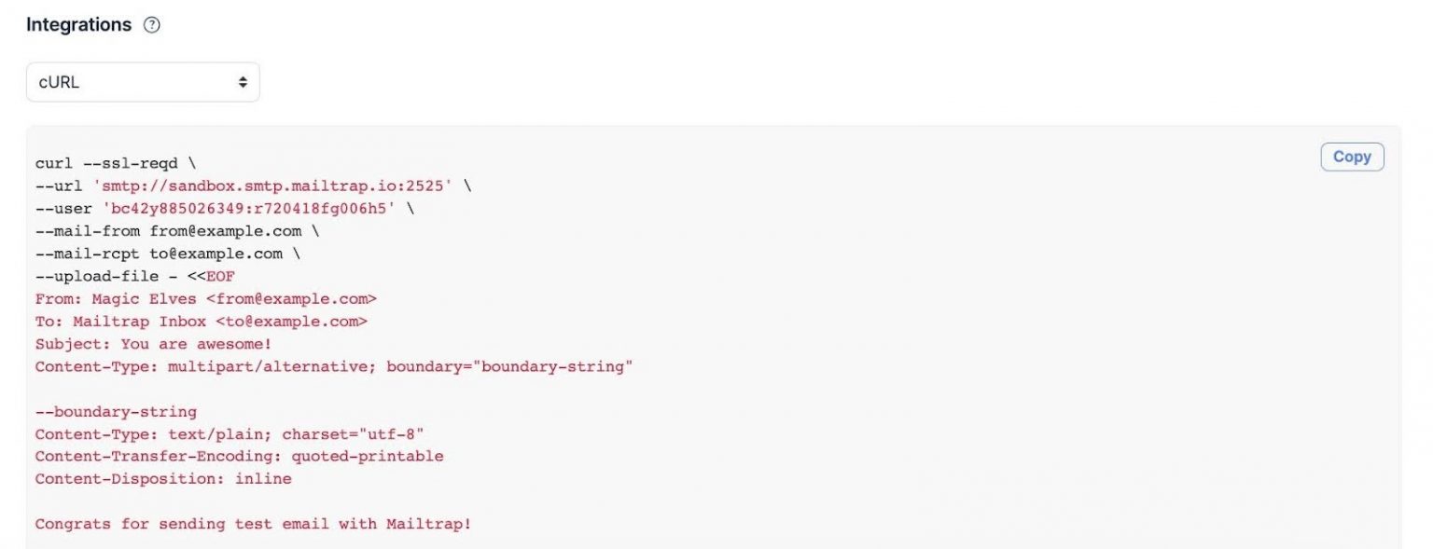Click the 'From: Magic Elves' header line
The width and height of the screenshot is (1433, 549).
(x=205, y=299)
